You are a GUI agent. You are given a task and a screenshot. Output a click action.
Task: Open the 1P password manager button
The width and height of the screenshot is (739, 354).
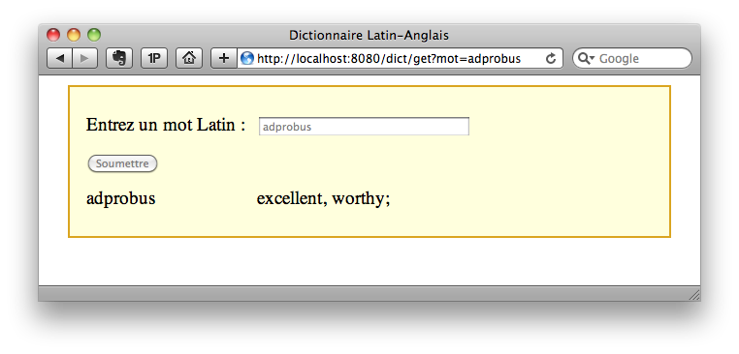(x=154, y=58)
